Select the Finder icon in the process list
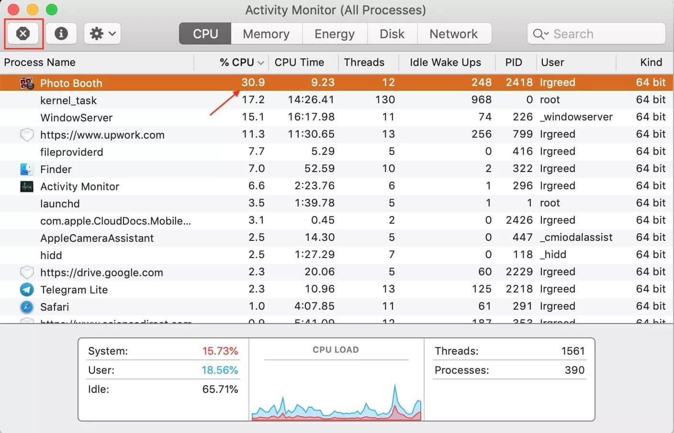 26,169
